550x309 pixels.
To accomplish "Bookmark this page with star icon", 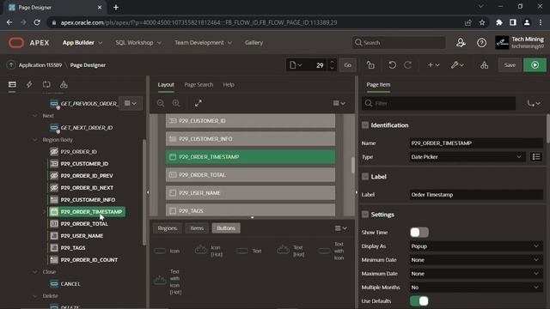I will coord(482,22).
